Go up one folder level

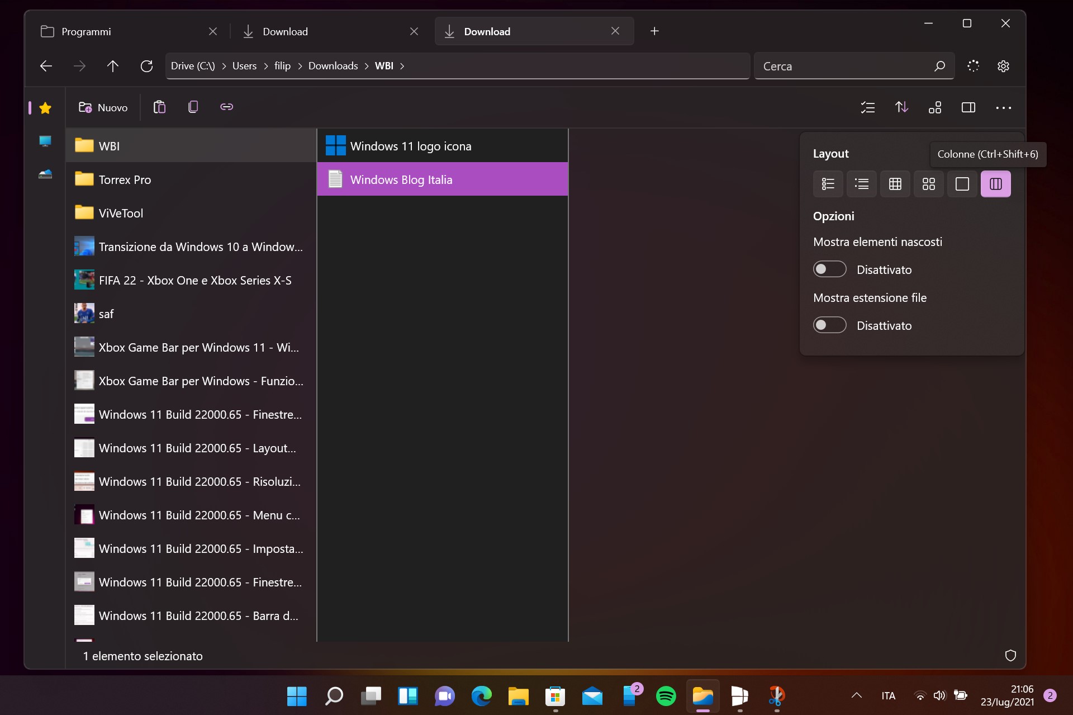[113, 66]
